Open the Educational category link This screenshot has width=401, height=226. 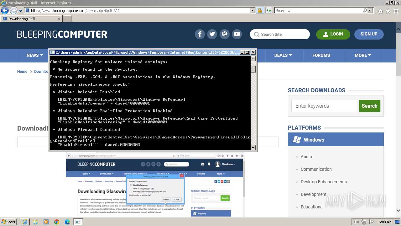point(312,207)
